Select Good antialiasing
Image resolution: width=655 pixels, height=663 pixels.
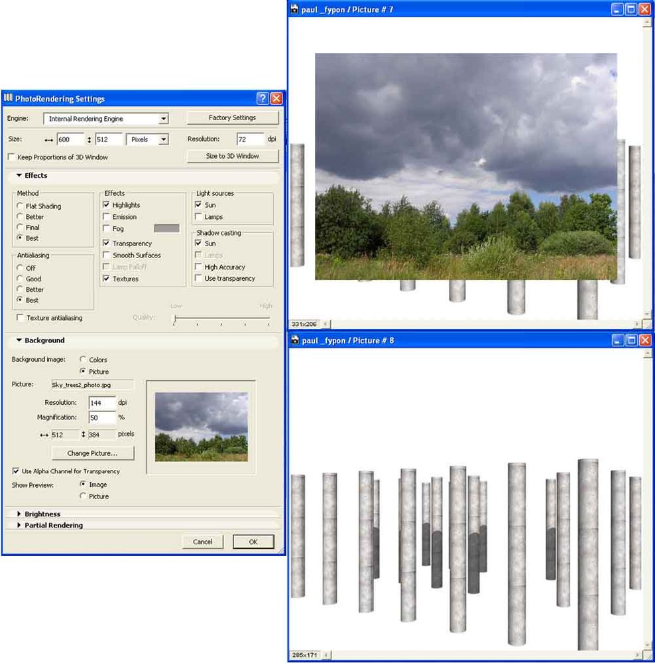pyautogui.click(x=20, y=278)
